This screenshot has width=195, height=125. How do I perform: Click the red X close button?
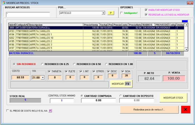185,109
